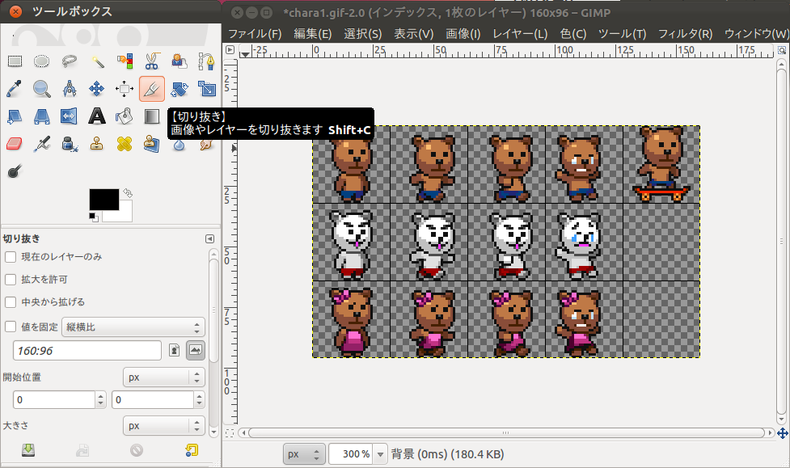Image resolution: width=790 pixels, height=468 pixels.
Task: Click the 160:96 aspect ratio field
Action: pos(87,351)
